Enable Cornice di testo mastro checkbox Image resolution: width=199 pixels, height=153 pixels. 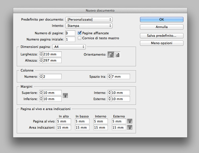[x=80, y=38]
